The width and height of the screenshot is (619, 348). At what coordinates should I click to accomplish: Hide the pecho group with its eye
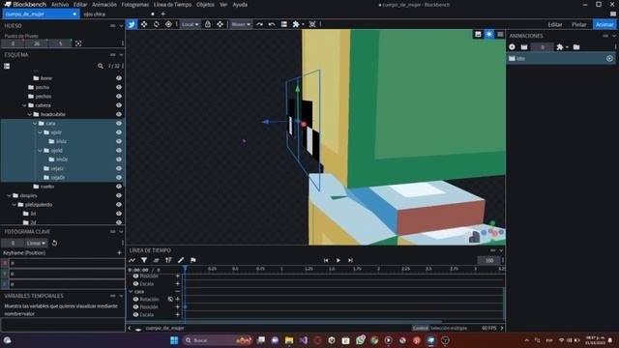[119, 87]
